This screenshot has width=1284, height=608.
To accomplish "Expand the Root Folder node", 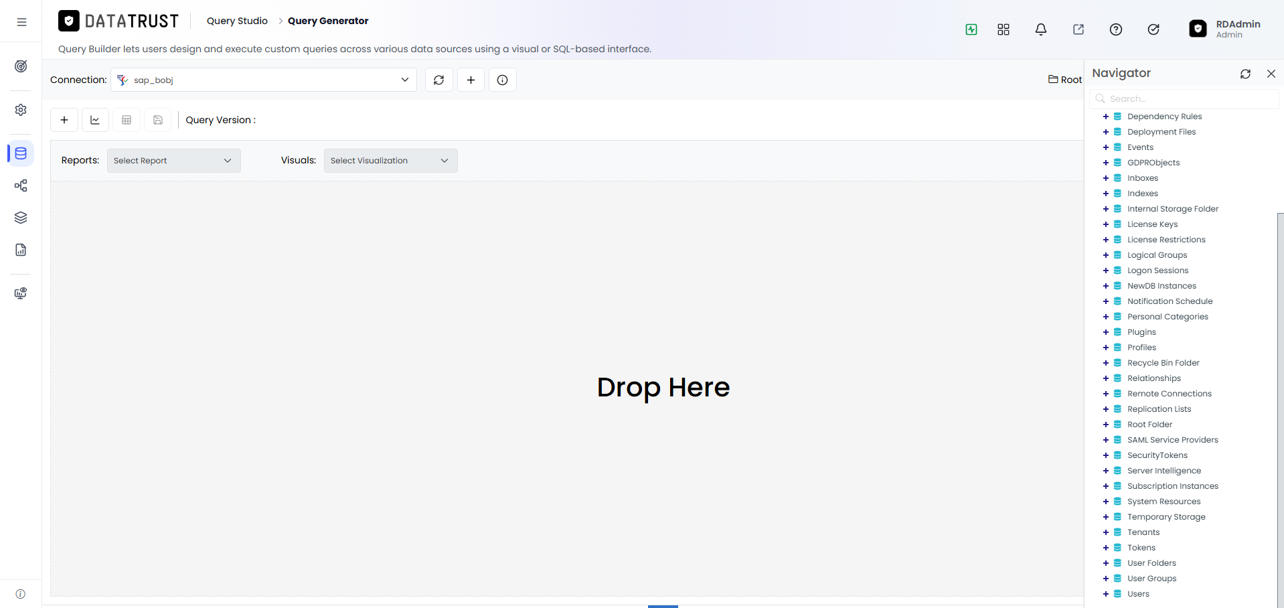I will [x=1106, y=425].
